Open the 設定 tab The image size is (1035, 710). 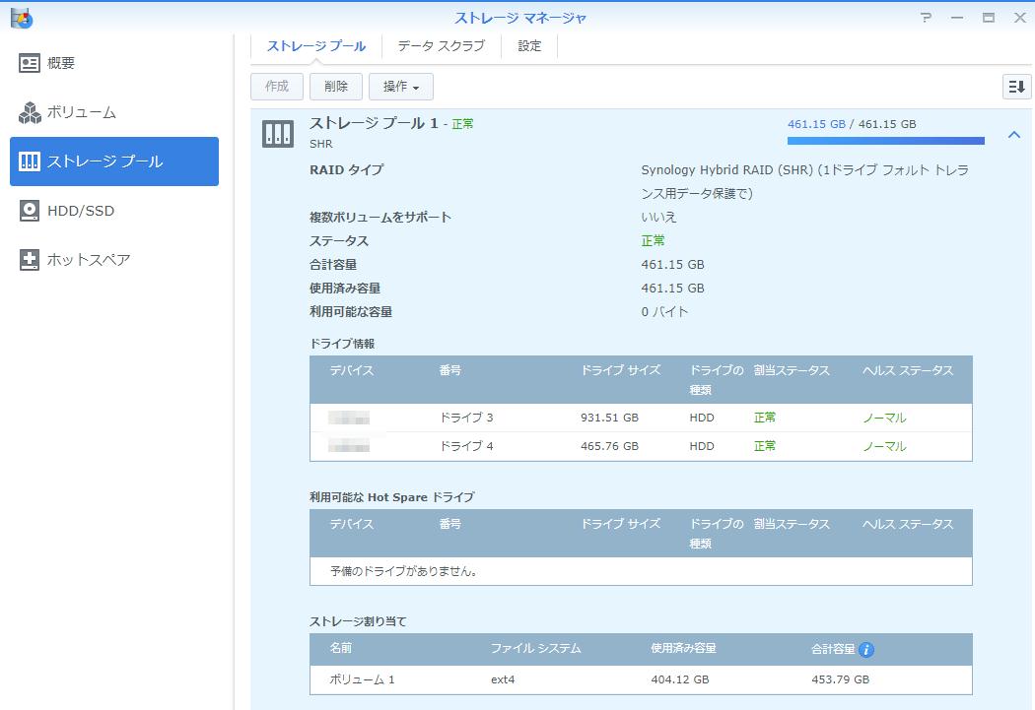tap(529, 45)
